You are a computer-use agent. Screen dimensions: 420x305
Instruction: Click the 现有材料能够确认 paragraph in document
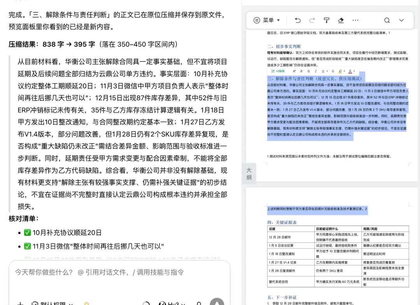[x=338, y=59]
